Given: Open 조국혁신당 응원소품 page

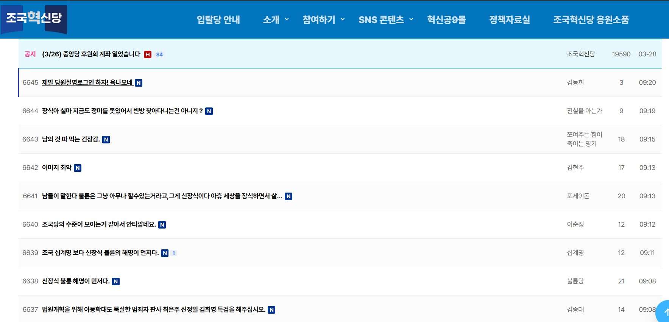Looking at the screenshot, I should click(591, 20).
